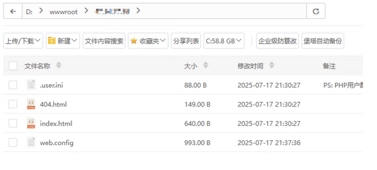The height and width of the screenshot is (170, 377).
Task: Check the box for web.config
Action: coord(13,142)
